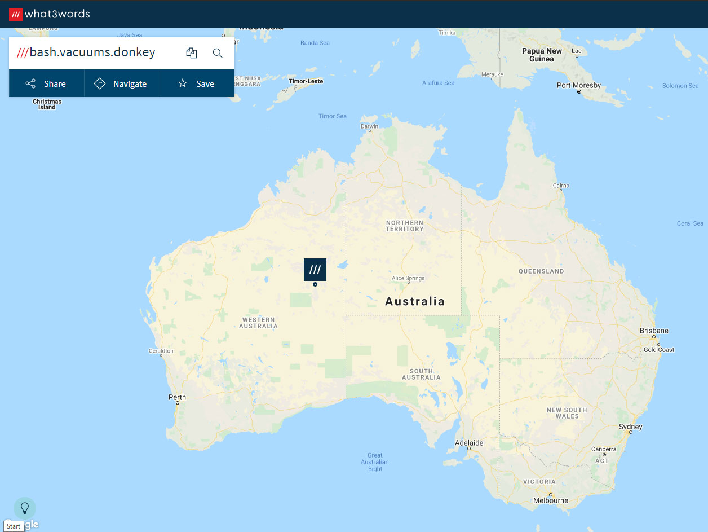Click the Christmas Island label
Viewport: 708px width, 532px height.
pyautogui.click(x=47, y=104)
